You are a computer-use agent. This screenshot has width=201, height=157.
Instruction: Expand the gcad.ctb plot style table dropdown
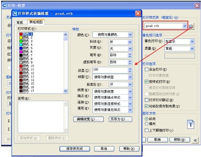(x=185, y=26)
